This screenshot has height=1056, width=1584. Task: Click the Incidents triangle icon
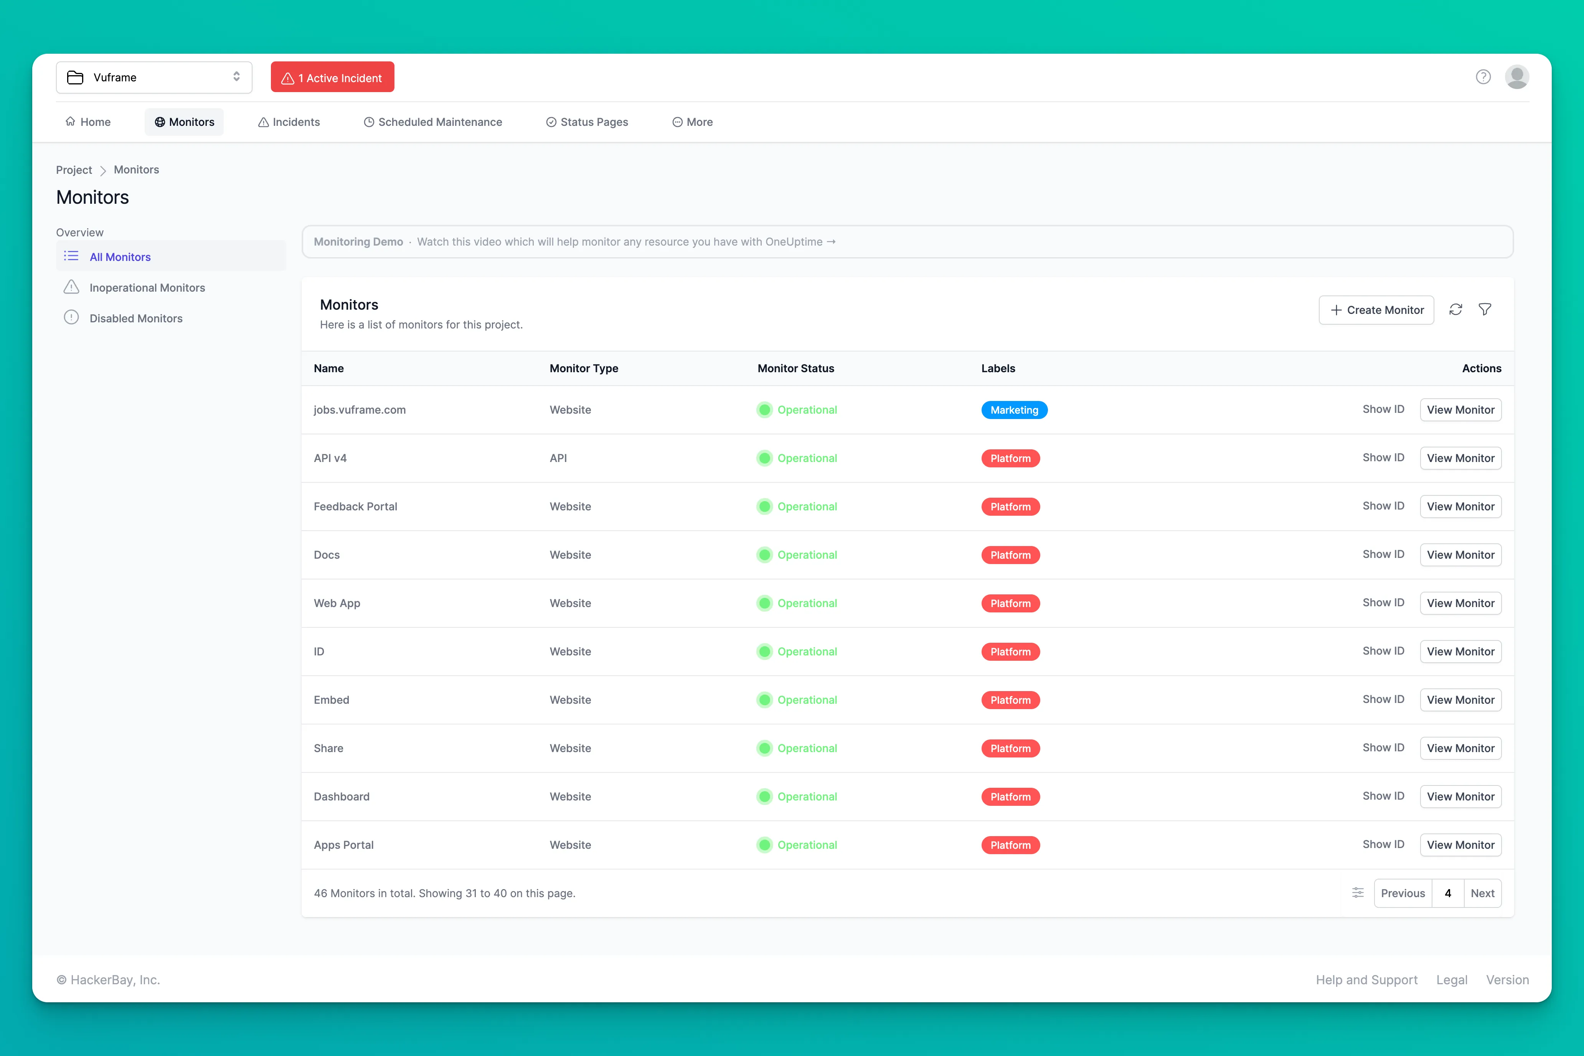click(x=263, y=122)
